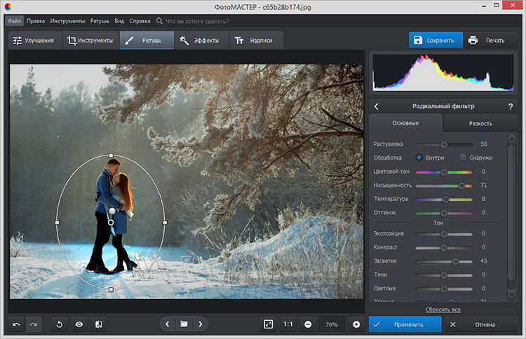Click the Насыщенность slider handle
This screenshot has width=526, height=339.
tap(461, 186)
